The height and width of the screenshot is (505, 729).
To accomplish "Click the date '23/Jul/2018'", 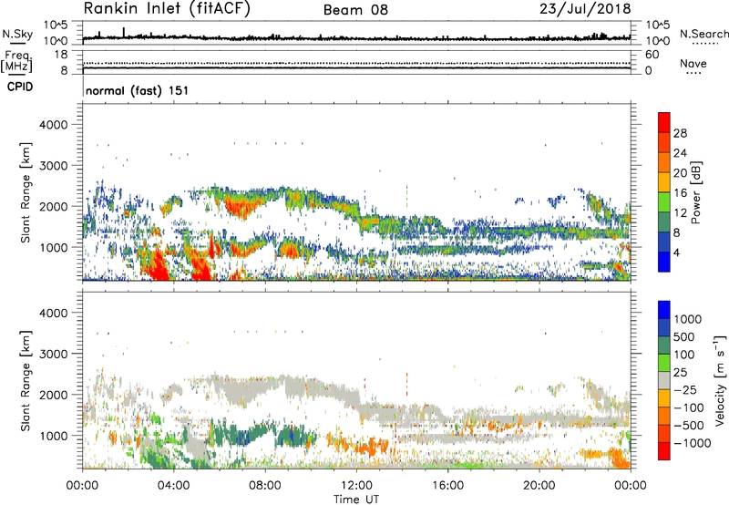I will [x=585, y=9].
